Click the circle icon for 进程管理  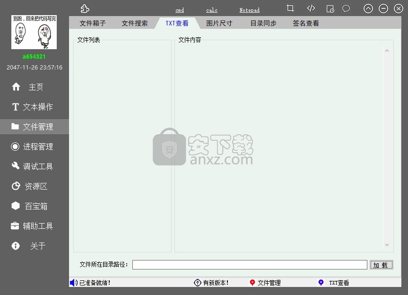tap(15, 147)
